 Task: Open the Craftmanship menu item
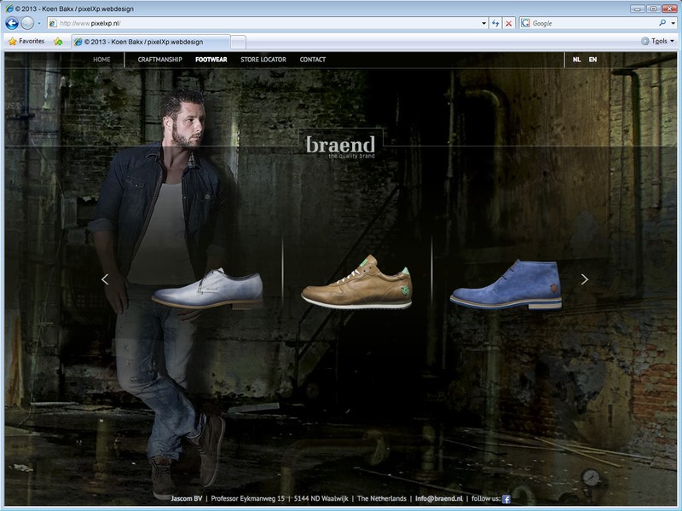[159, 60]
